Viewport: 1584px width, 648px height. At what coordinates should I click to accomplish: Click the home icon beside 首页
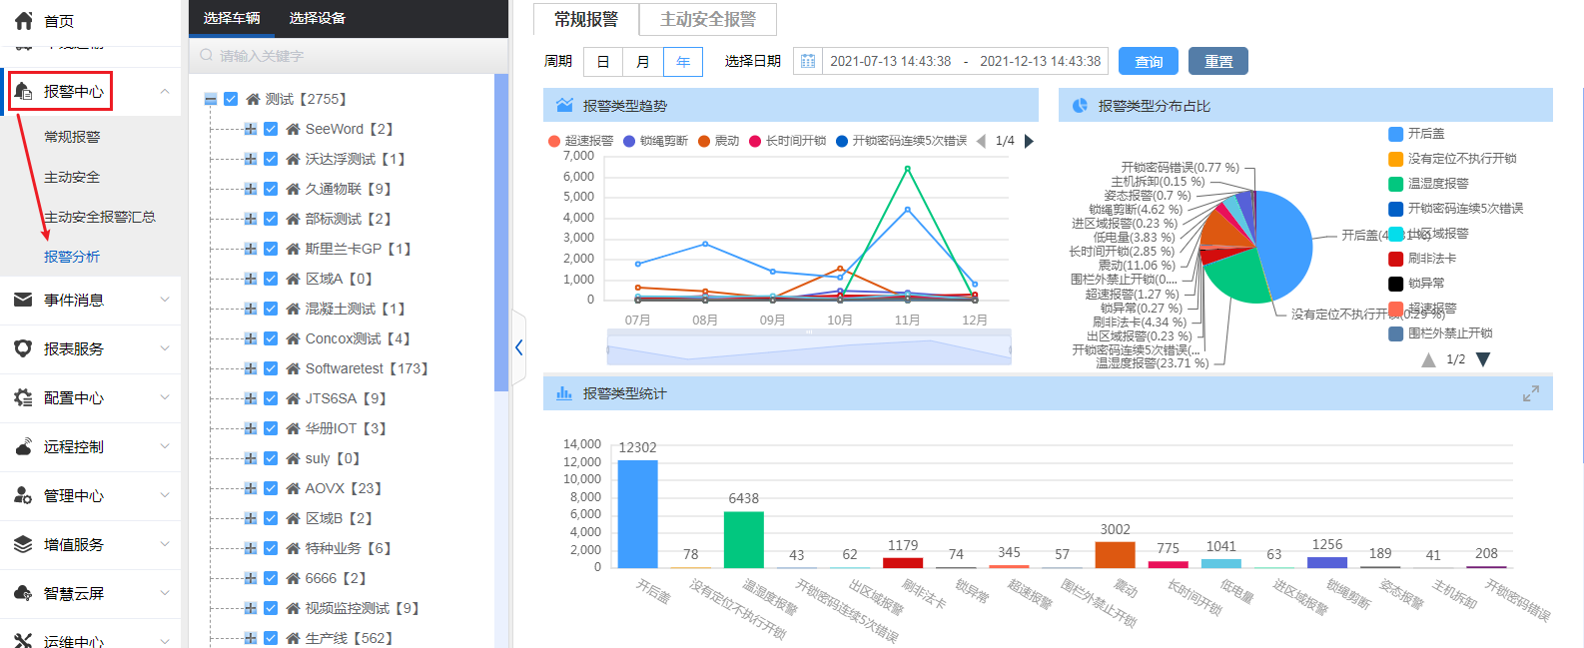click(23, 20)
